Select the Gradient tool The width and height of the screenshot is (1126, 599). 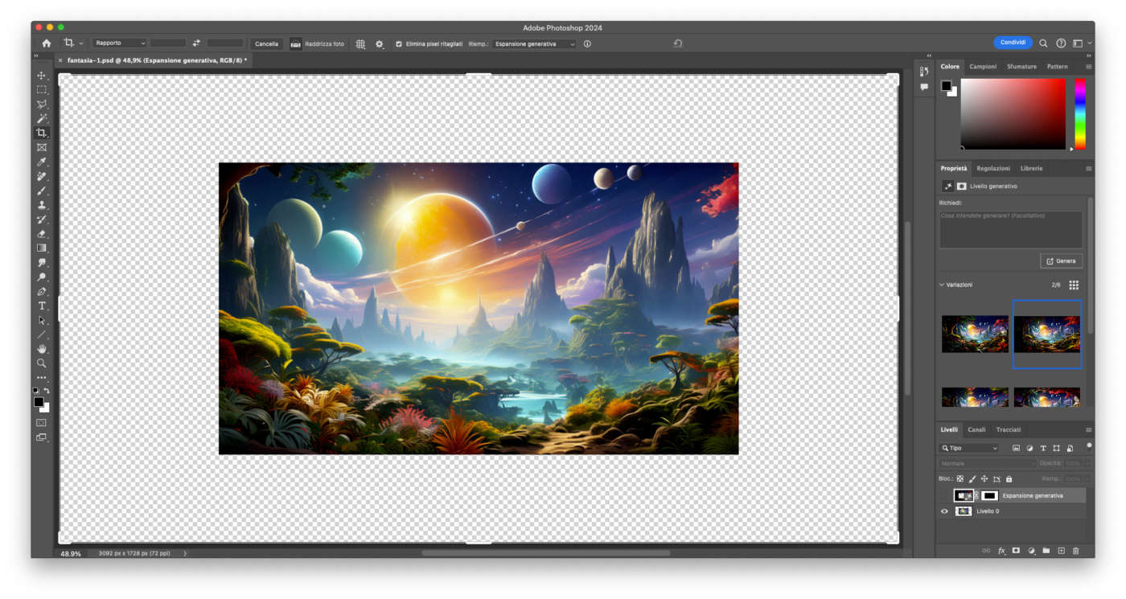pos(42,248)
